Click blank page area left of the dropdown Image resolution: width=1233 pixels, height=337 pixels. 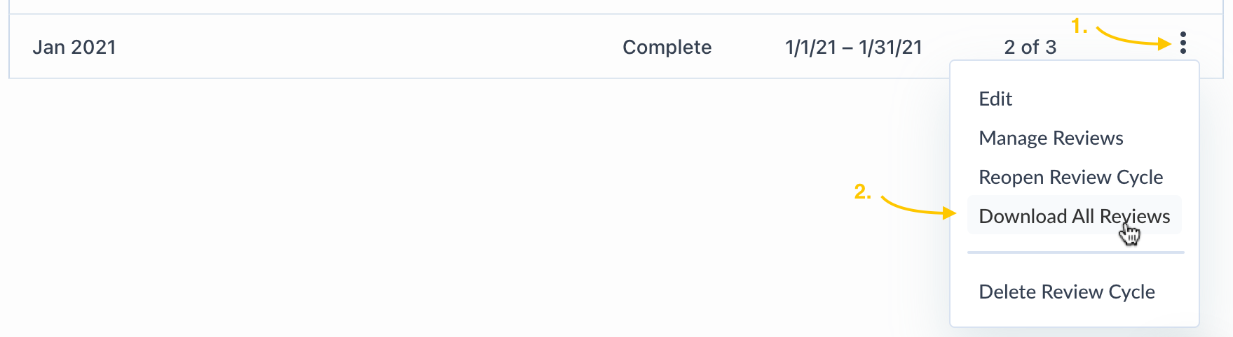click(x=491, y=210)
